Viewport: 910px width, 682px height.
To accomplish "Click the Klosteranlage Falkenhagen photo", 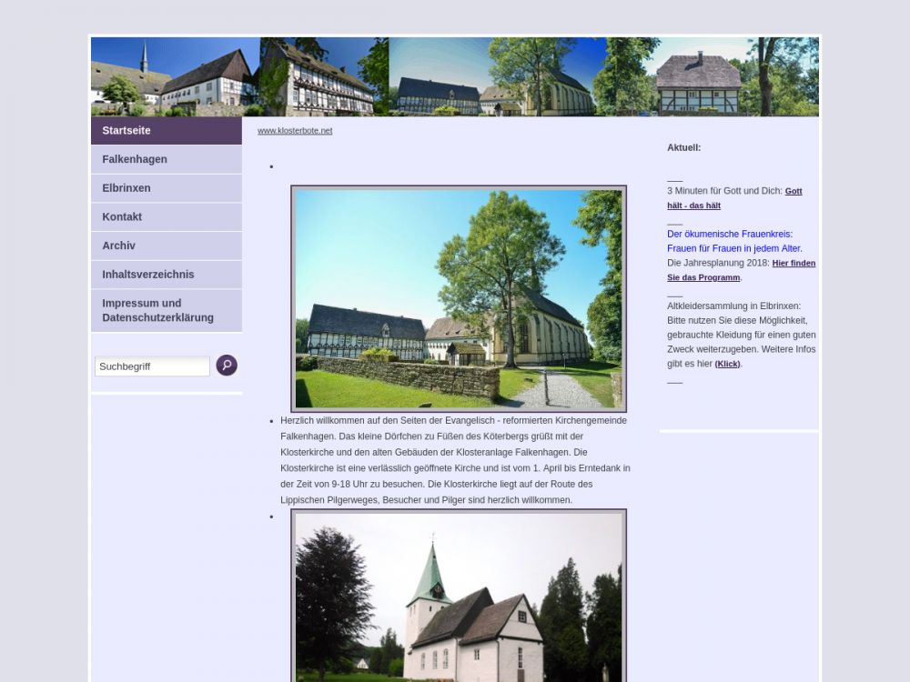I will 459,299.
